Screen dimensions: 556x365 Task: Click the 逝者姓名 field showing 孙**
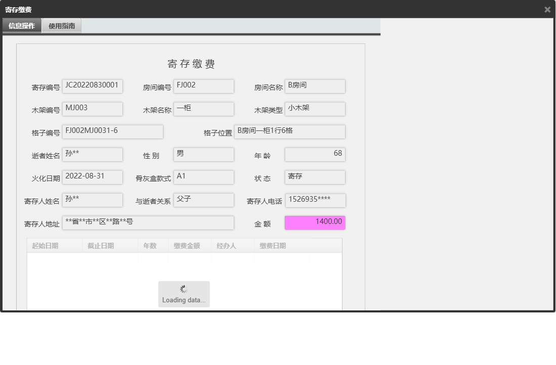coord(93,154)
